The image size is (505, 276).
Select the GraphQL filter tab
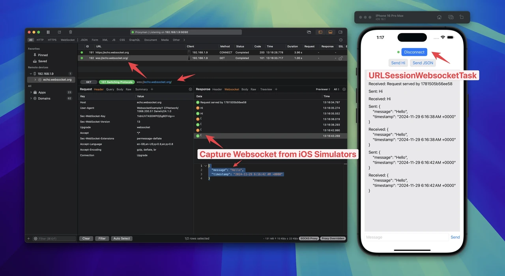click(x=135, y=40)
